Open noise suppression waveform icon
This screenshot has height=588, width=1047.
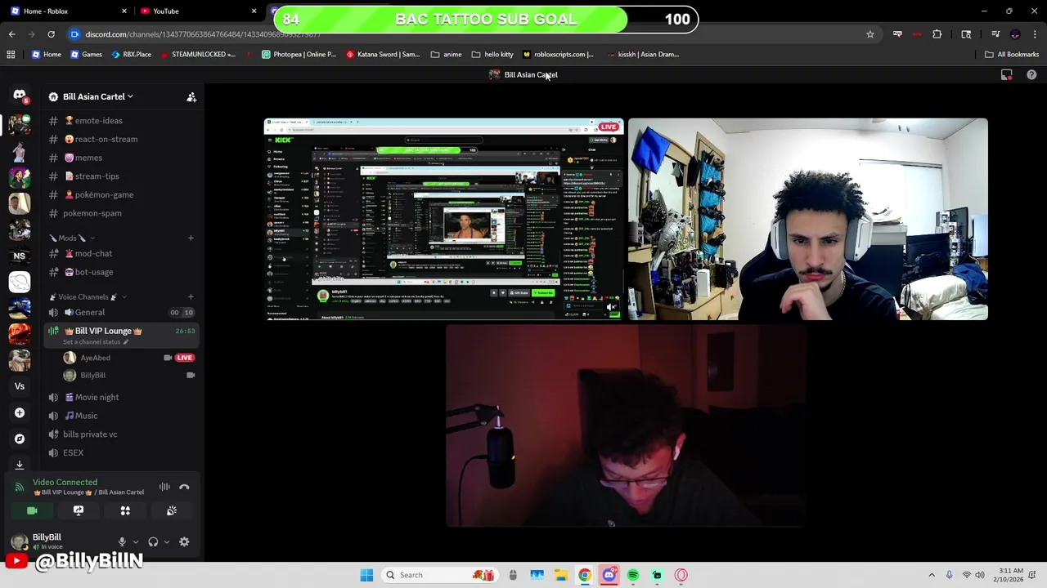coord(164,487)
